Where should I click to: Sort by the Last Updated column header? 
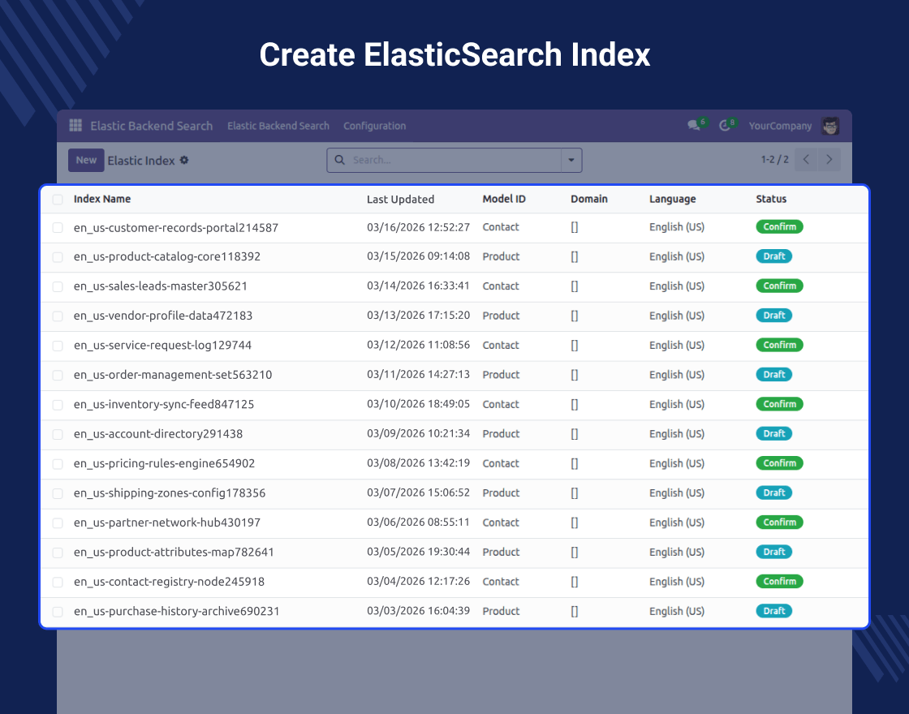pos(400,200)
